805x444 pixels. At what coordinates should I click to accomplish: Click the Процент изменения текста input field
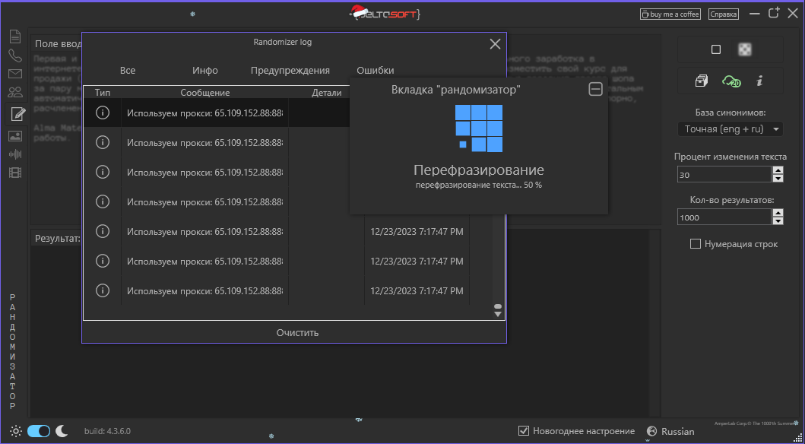pos(724,174)
